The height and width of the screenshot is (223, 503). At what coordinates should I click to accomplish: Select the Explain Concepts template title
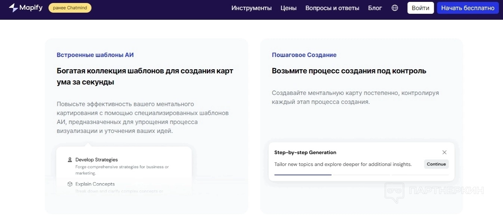click(x=95, y=184)
